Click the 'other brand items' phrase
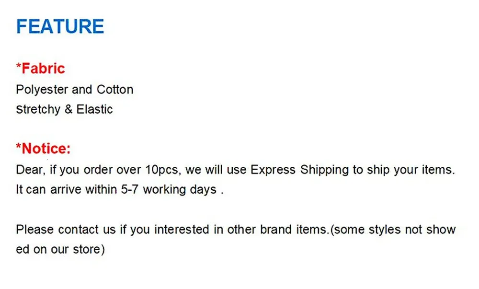Screen dimensions: 479x289 tap(276, 230)
